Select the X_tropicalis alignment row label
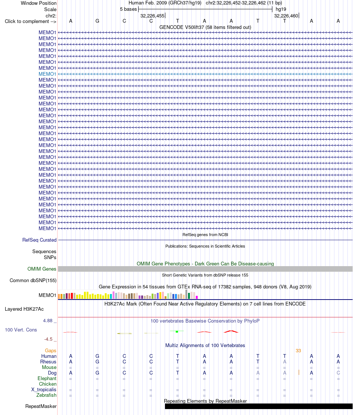This screenshot has height=415, width=353. [44, 390]
